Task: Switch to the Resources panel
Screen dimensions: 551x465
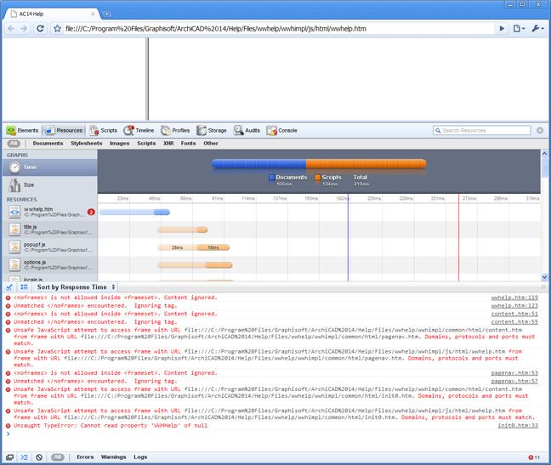Action: pos(64,130)
